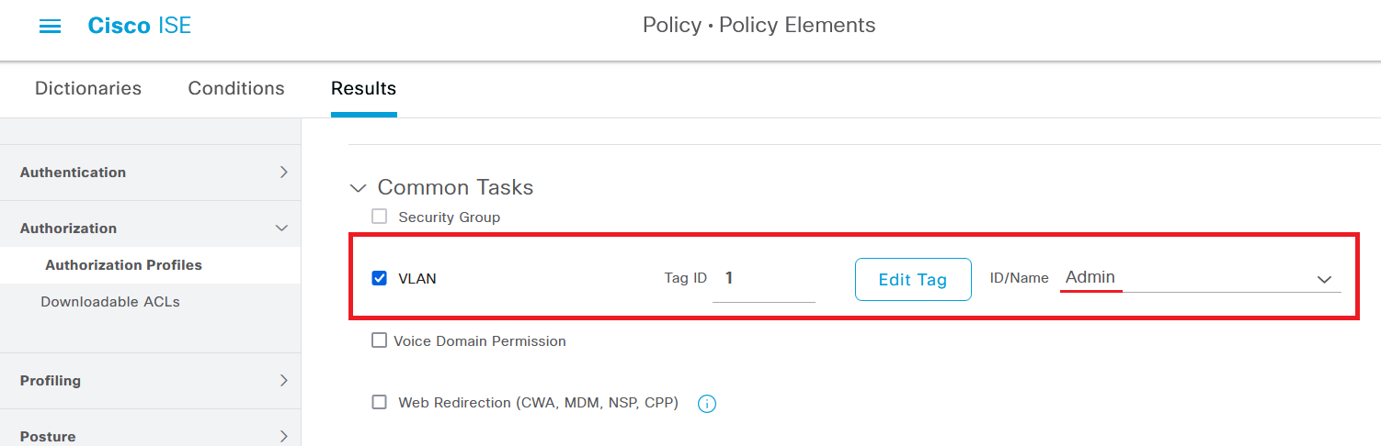1381x446 pixels.
Task: Select Authorization Profiles in sidebar
Action: point(123,264)
